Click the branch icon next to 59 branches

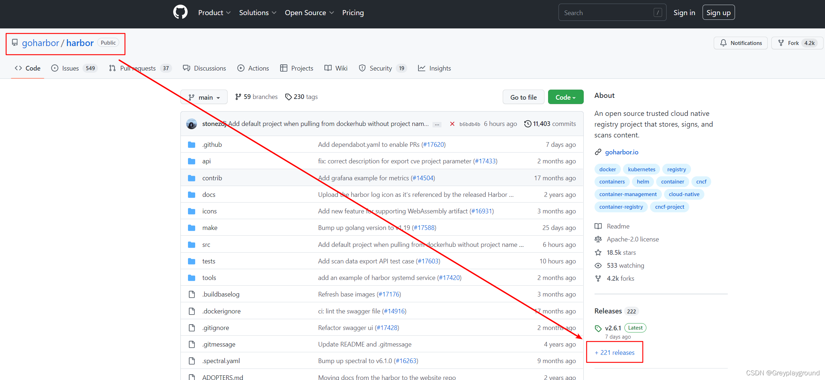(x=238, y=97)
